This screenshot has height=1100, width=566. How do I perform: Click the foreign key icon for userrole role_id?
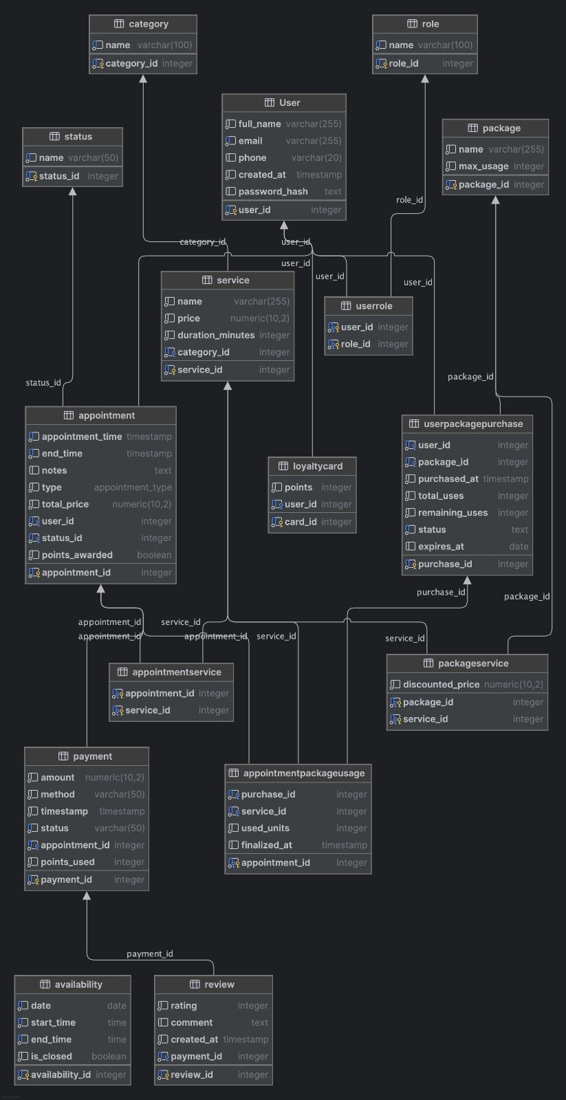pos(334,344)
